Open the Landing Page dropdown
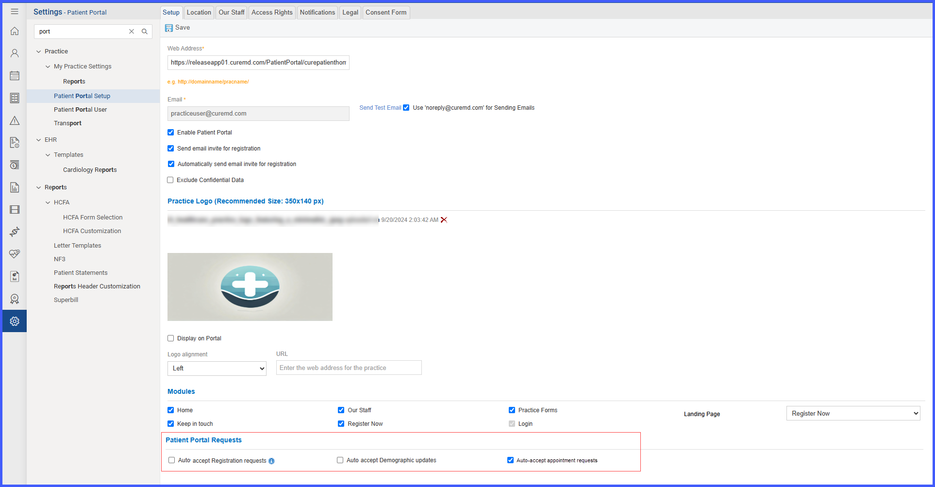The height and width of the screenshot is (487, 935). [853, 414]
